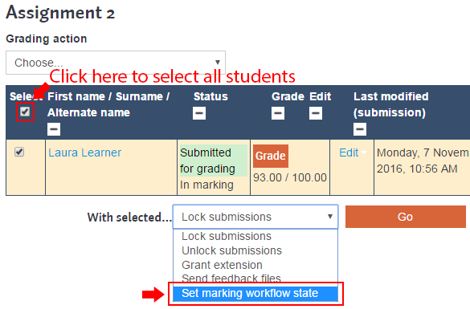
Task: Open the With selected dropdown box
Action: pyautogui.click(x=255, y=217)
